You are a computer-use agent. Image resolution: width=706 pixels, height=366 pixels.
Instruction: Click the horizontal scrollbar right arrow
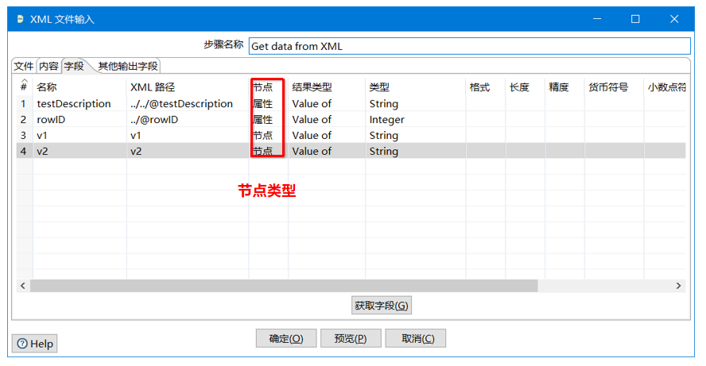(678, 286)
